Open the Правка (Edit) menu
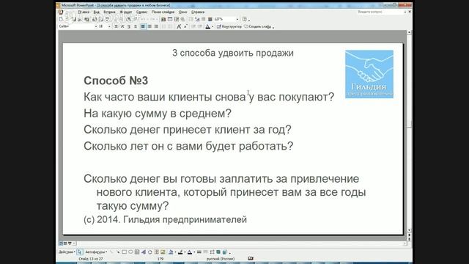This screenshot has height=264, width=469. pyautogui.click(x=84, y=12)
